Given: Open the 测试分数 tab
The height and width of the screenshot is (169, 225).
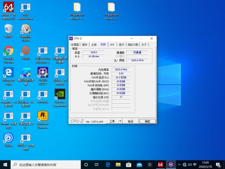Looking at the screenshot, I should tap(133, 45).
